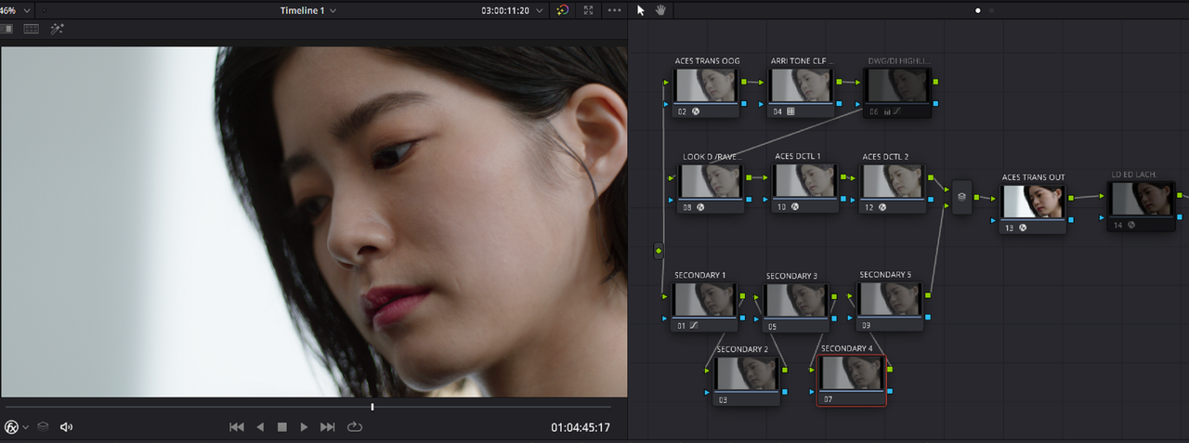Click the viewer scrubber playhead marker

point(372,407)
